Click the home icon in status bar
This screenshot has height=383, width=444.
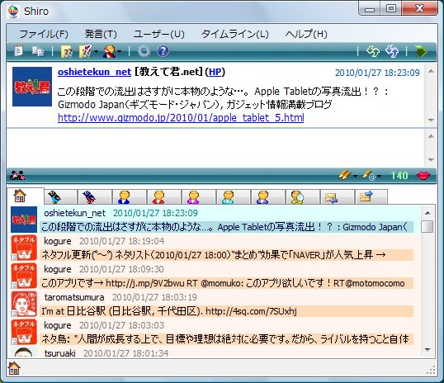[x=14, y=368]
